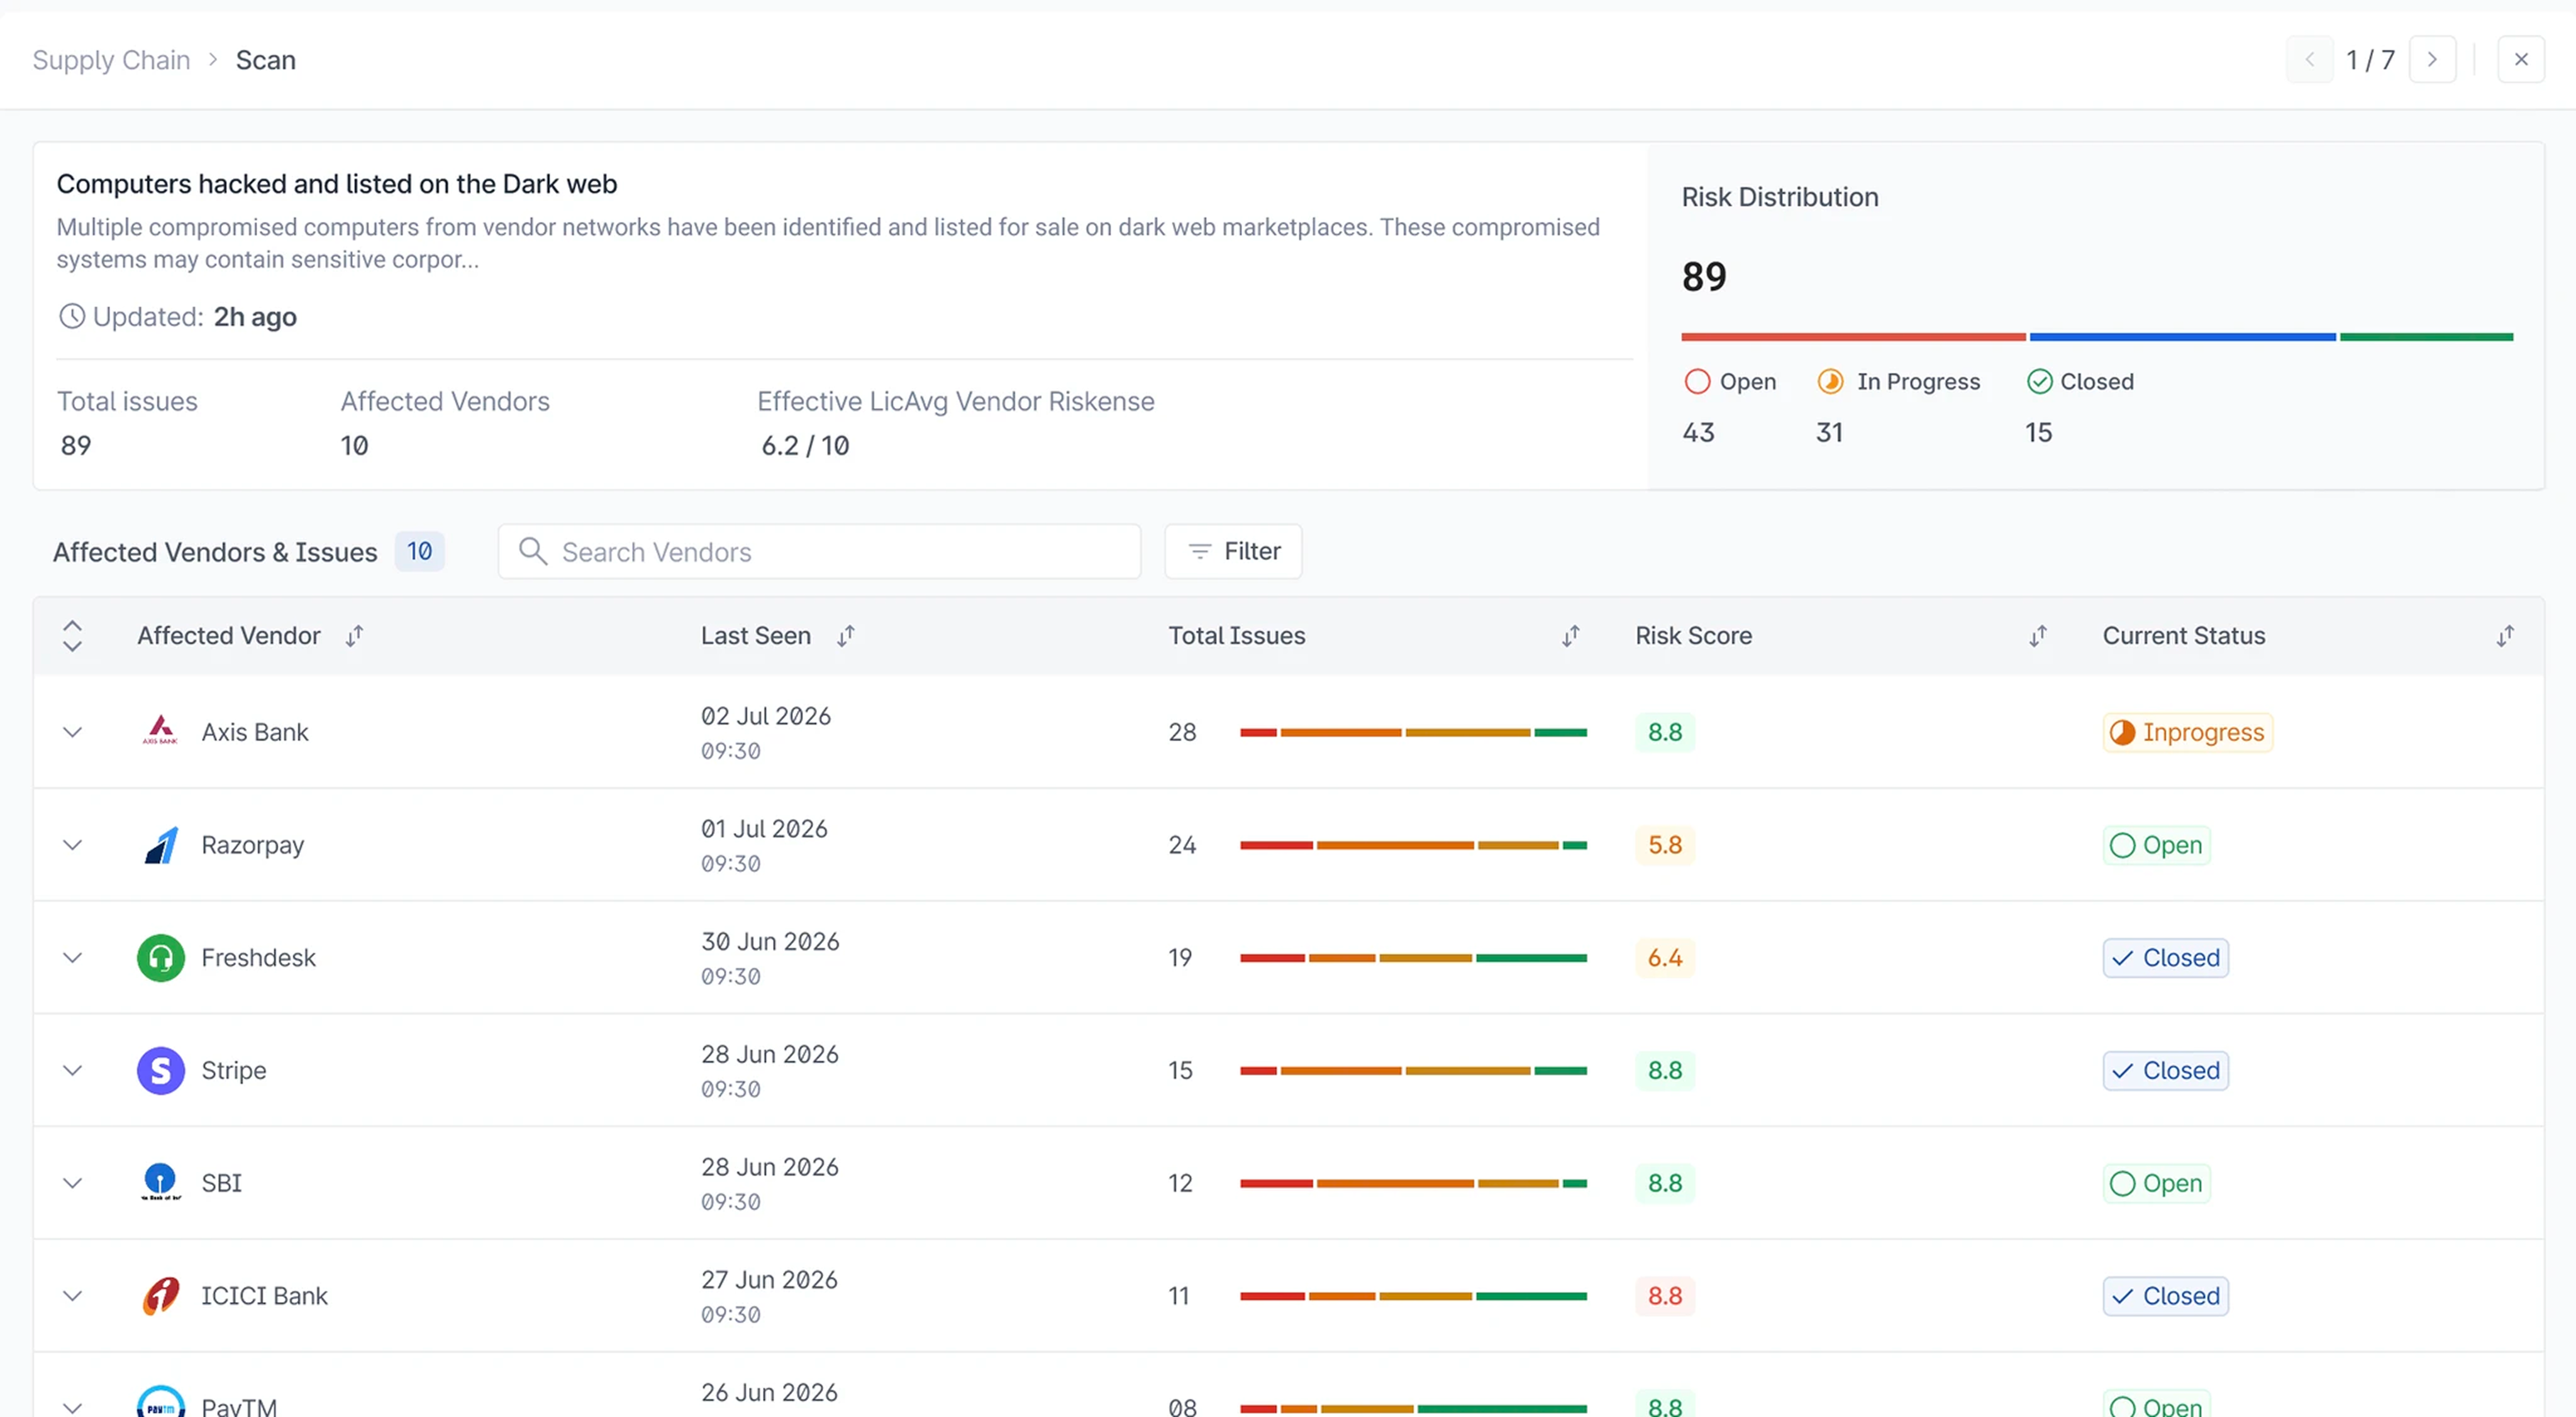Click the green Closed segment of risk bar

point(2426,337)
